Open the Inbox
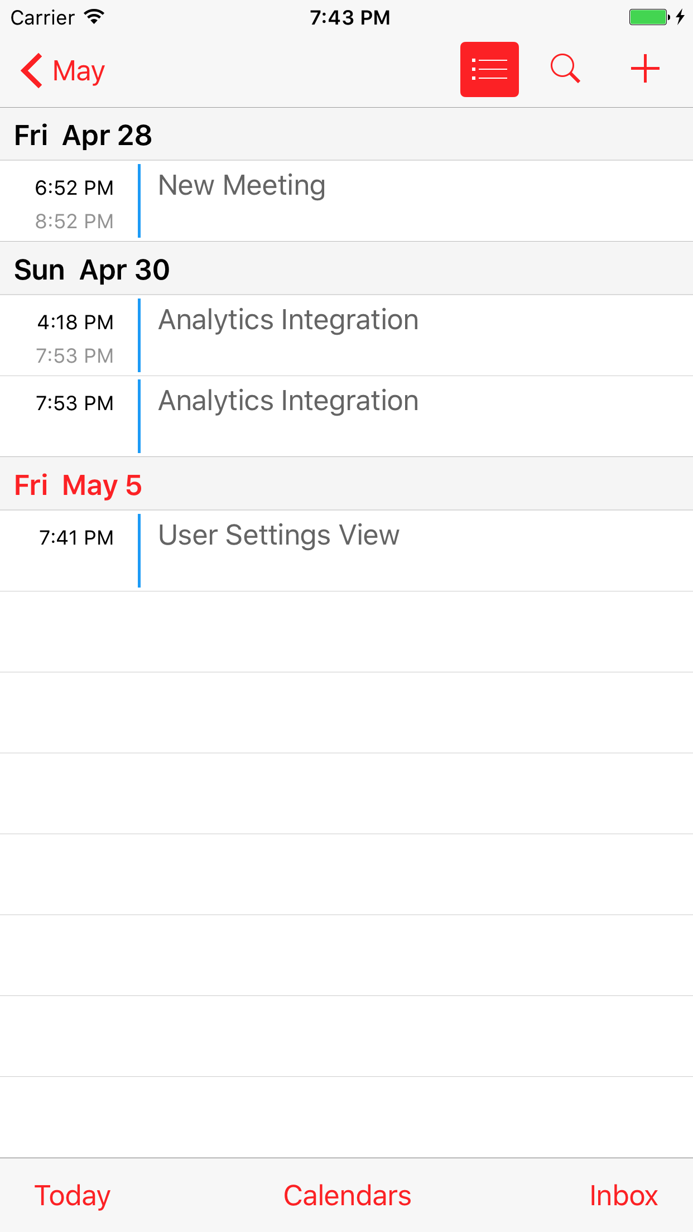The width and height of the screenshot is (693, 1232). pos(623,1196)
